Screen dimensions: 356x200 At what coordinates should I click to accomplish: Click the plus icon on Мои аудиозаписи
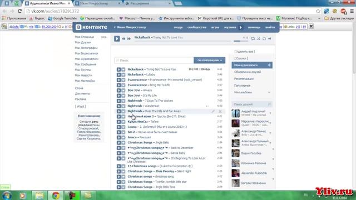point(269,65)
